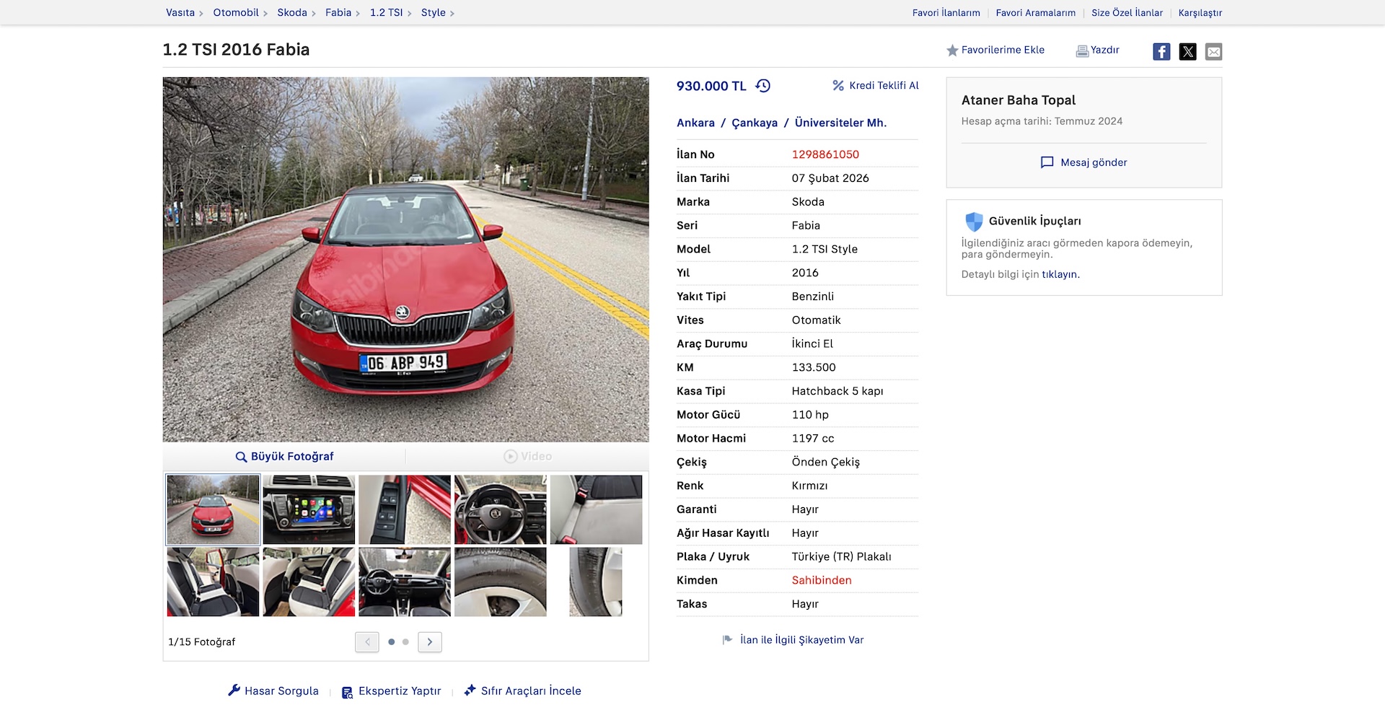1385x710 pixels.
Task: Click Hasar Sorgula wrench link
Action: [x=273, y=691]
